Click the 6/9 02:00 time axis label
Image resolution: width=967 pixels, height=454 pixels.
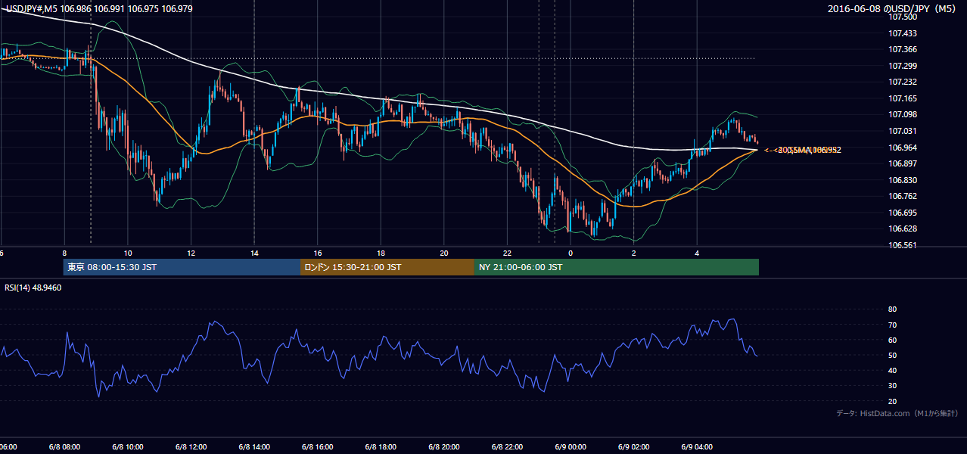point(634,446)
